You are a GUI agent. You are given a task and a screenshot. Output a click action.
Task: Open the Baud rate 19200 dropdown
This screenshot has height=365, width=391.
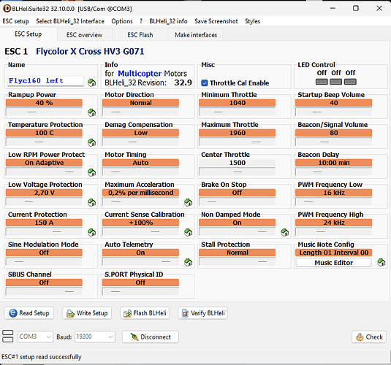(95, 337)
